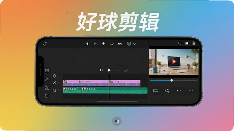Click the export arrow icon after playback controls
The image size is (234, 131).
pos(126,70)
